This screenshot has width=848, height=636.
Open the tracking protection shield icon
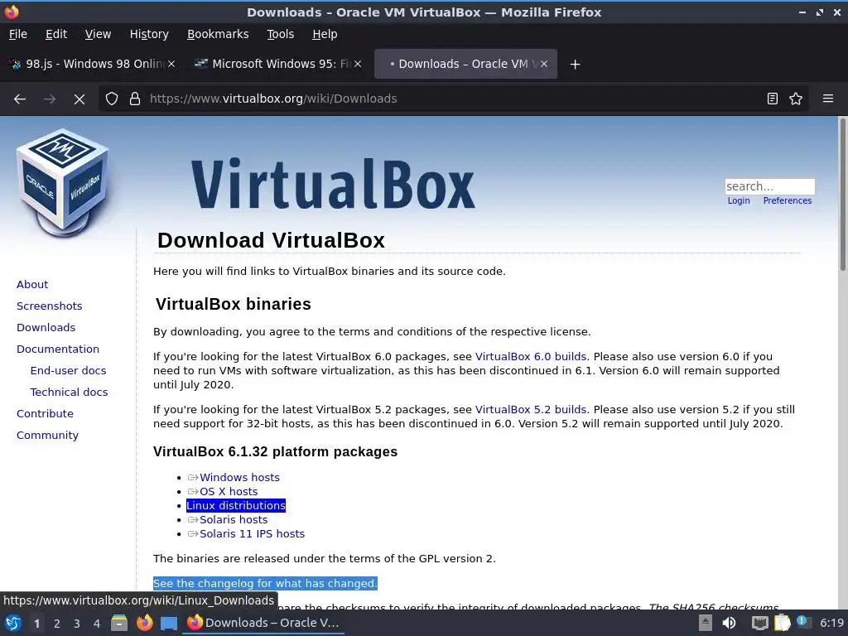pos(112,99)
